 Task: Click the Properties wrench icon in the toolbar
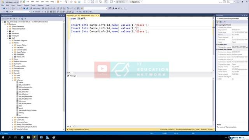[113, 9]
